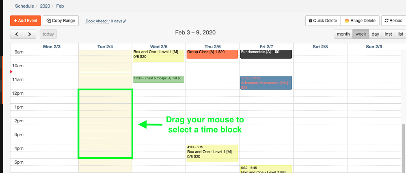
Task: Open the 2020 breadcrumb link
Action: [x=45, y=6]
